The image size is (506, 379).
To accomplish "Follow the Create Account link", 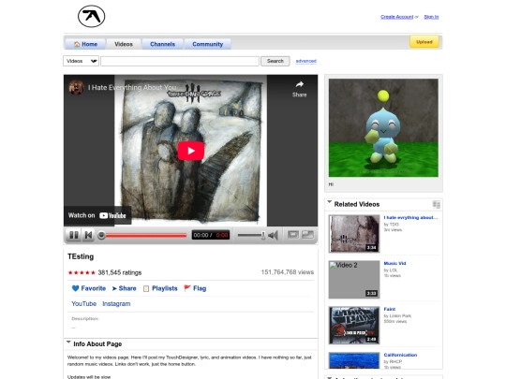I will [x=396, y=17].
